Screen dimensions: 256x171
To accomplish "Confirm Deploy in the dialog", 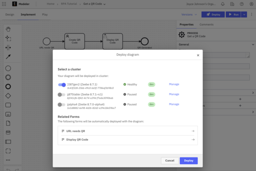I will (188, 161).
